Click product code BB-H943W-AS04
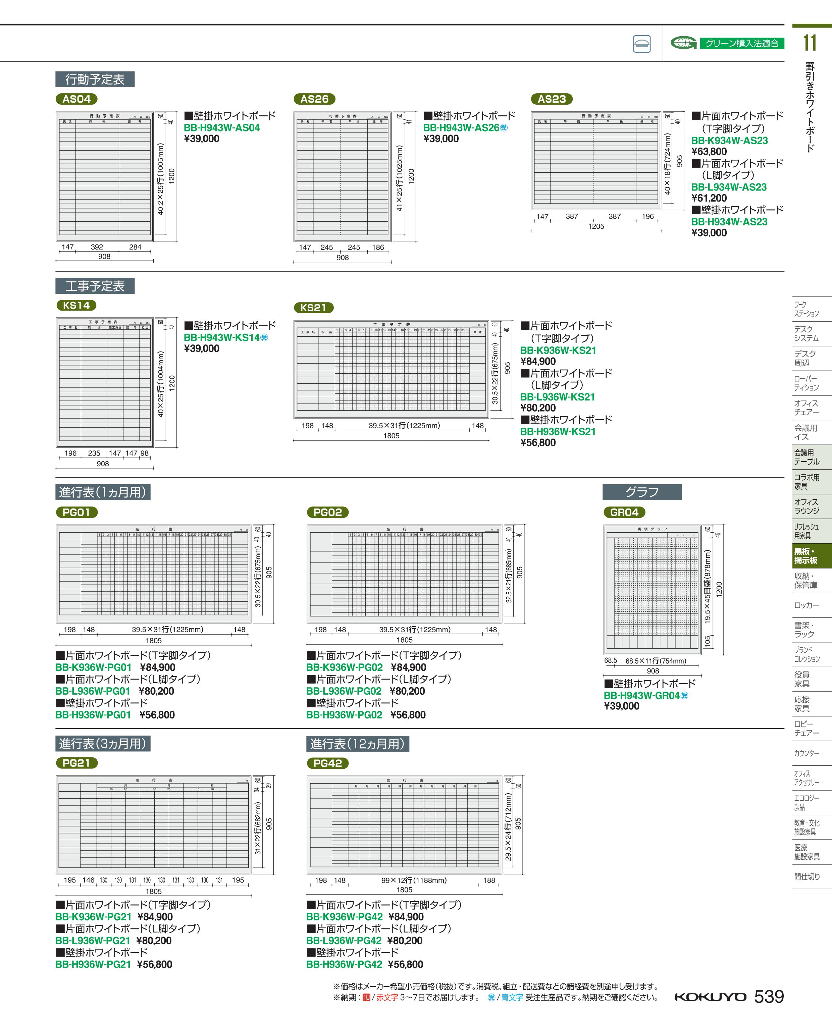832x1026 pixels. point(222,128)
